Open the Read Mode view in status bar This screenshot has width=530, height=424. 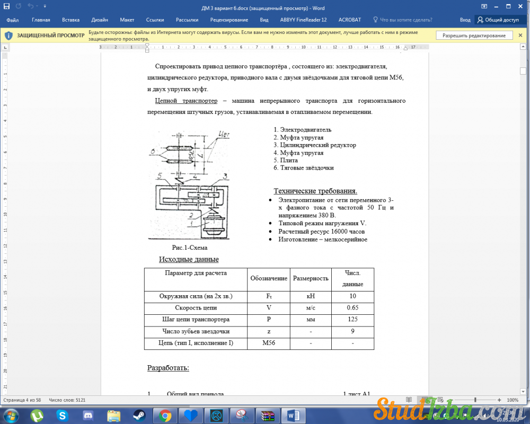(409, 400)
